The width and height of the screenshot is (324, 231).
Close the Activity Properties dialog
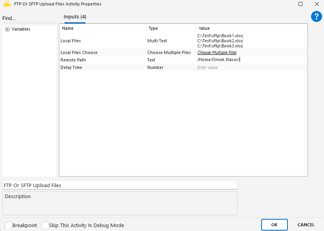(x=317, y=4)
